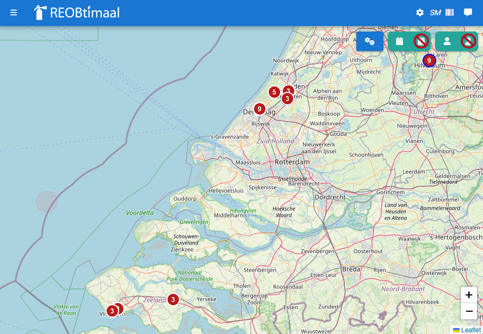Click the front 3 cluster marker at Vlissingen
This screenshot has width=483, height=334.
[112, 311]
